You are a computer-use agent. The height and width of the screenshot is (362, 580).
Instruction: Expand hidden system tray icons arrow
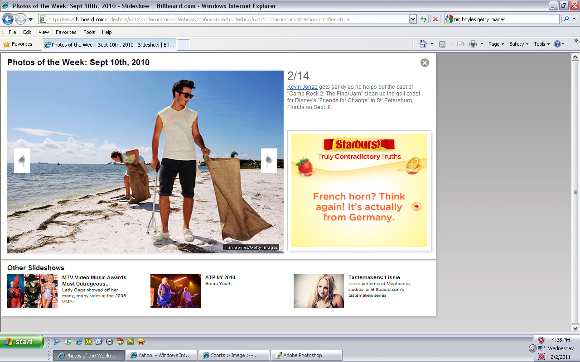coord(532,348)
